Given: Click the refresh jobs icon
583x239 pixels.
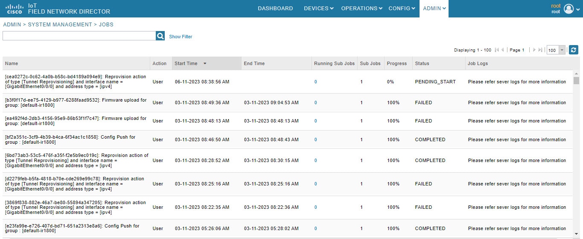Looking at the screenshot, I should (x=574, y=50).
